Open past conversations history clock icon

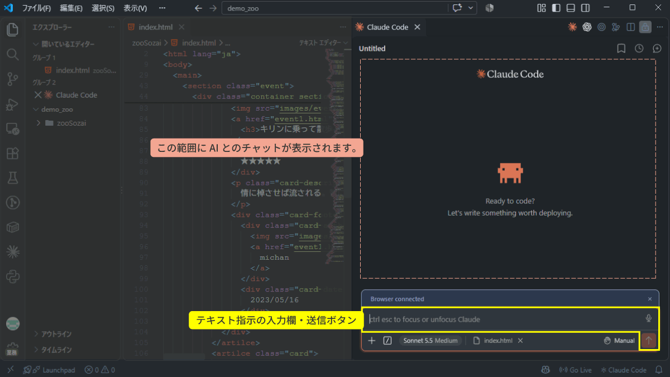(639, 49)
